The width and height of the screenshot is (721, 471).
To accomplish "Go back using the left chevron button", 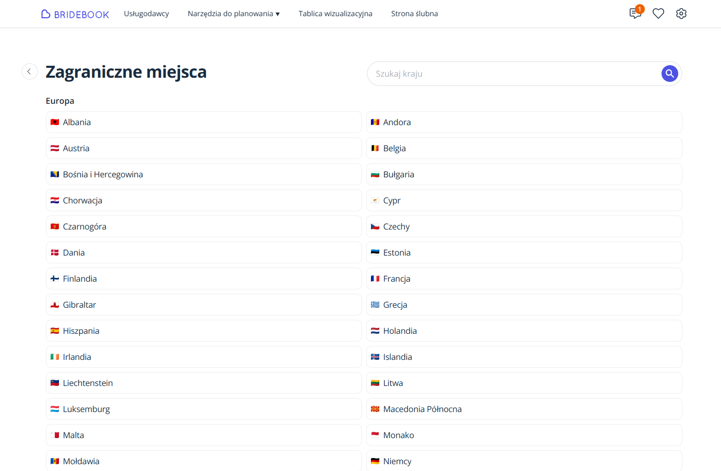I will click(30, 71).
